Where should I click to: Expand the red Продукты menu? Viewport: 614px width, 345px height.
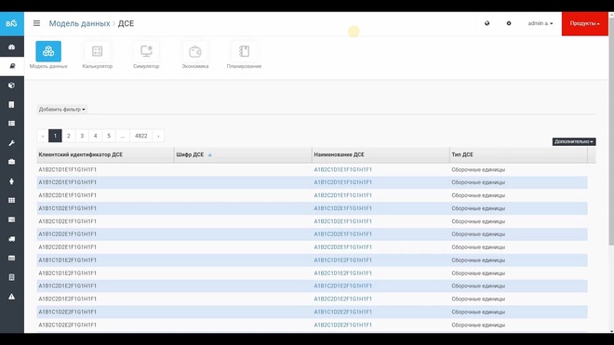click(x=584, y=23)
